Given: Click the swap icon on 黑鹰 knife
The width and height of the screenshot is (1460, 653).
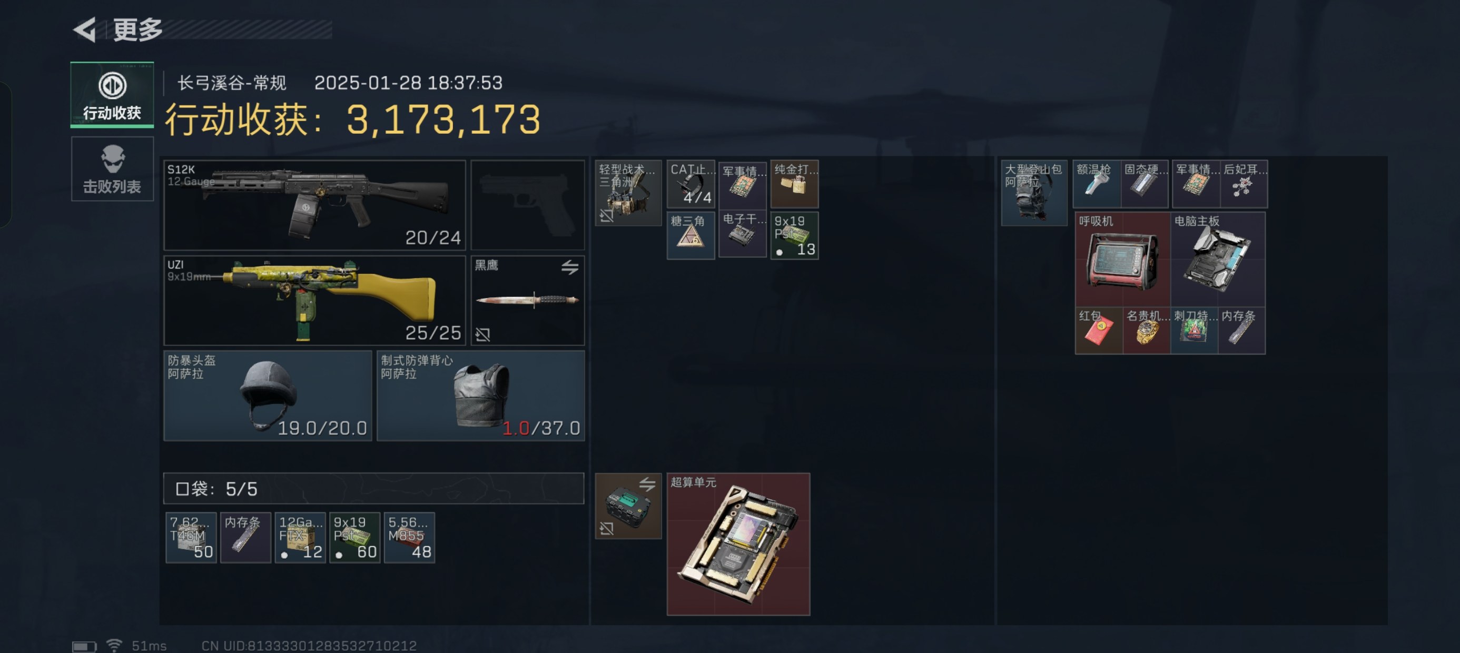Looking at the screenshot, I should pos(569,267).
